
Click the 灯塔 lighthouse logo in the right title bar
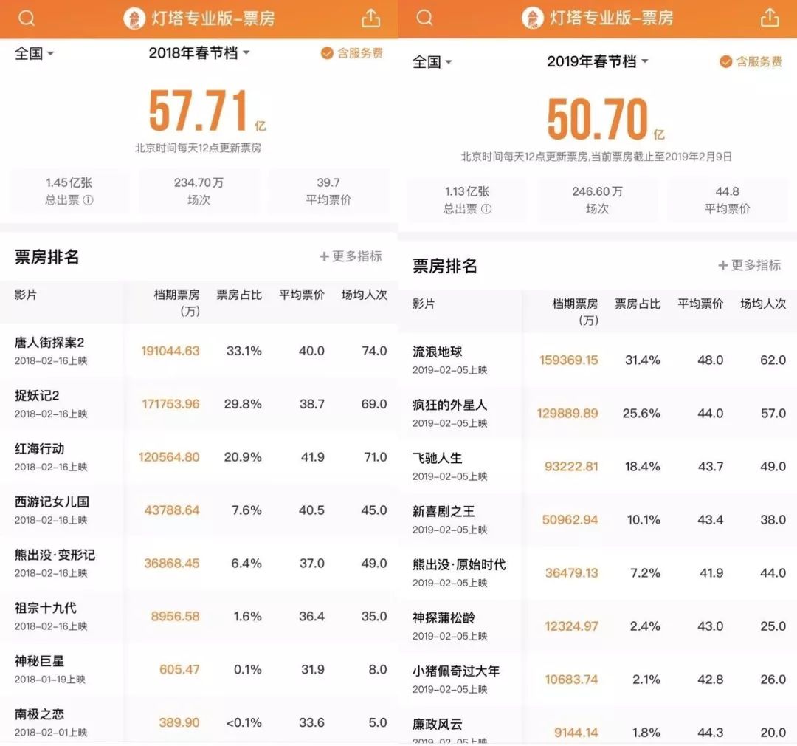(533, 17)
